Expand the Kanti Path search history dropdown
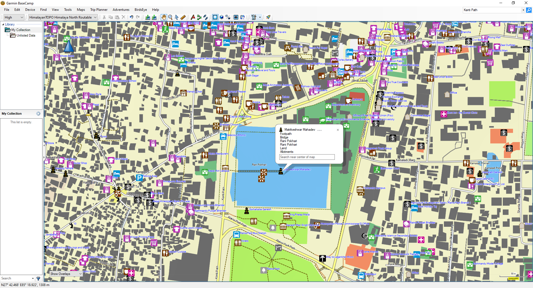This screenshot has width=533, height=288. point(523,10)
